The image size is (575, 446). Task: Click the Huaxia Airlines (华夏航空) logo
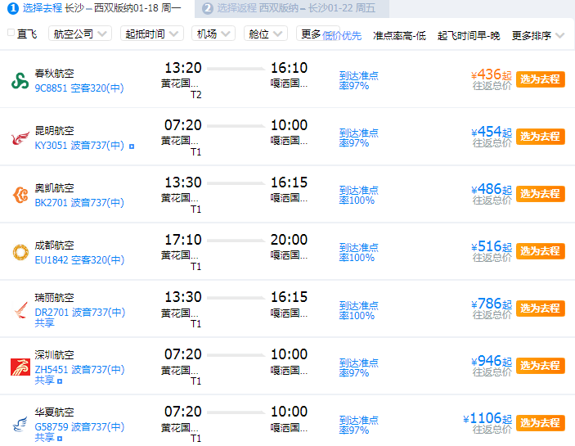click(19, 424)
